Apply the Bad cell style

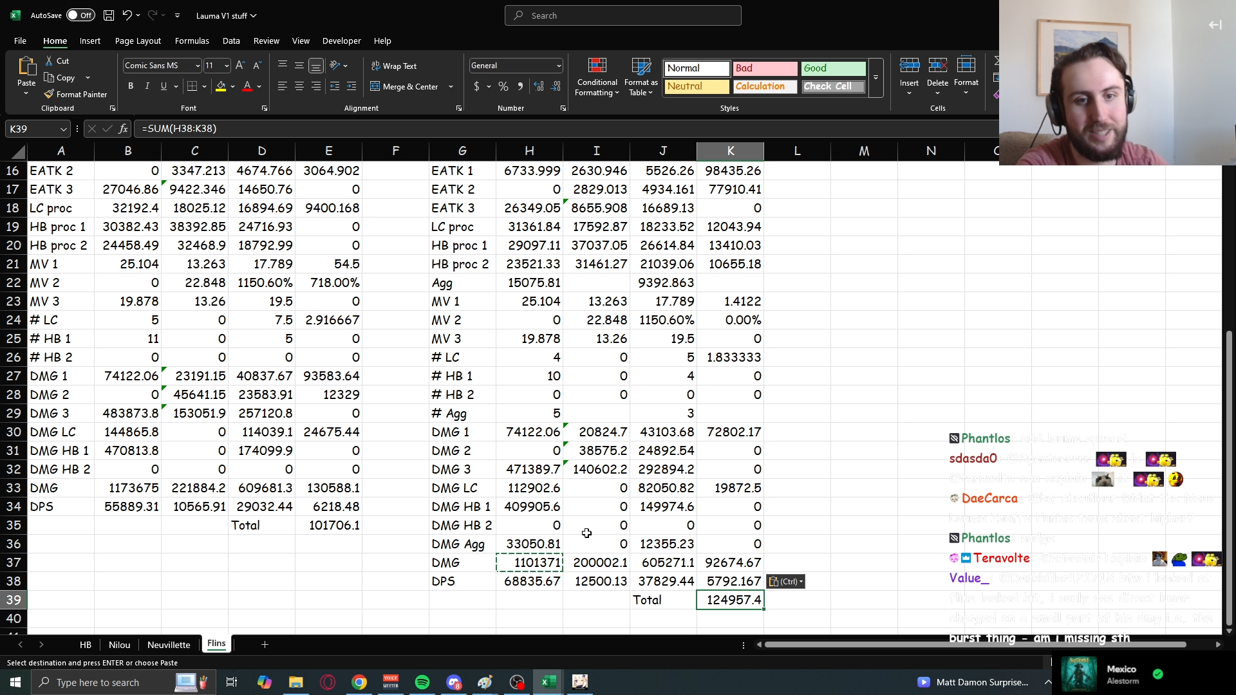point(765,68)
